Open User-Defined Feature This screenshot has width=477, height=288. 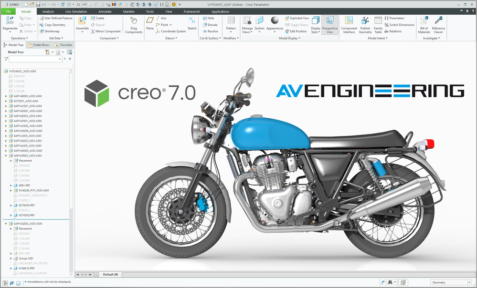click(56, 18)
